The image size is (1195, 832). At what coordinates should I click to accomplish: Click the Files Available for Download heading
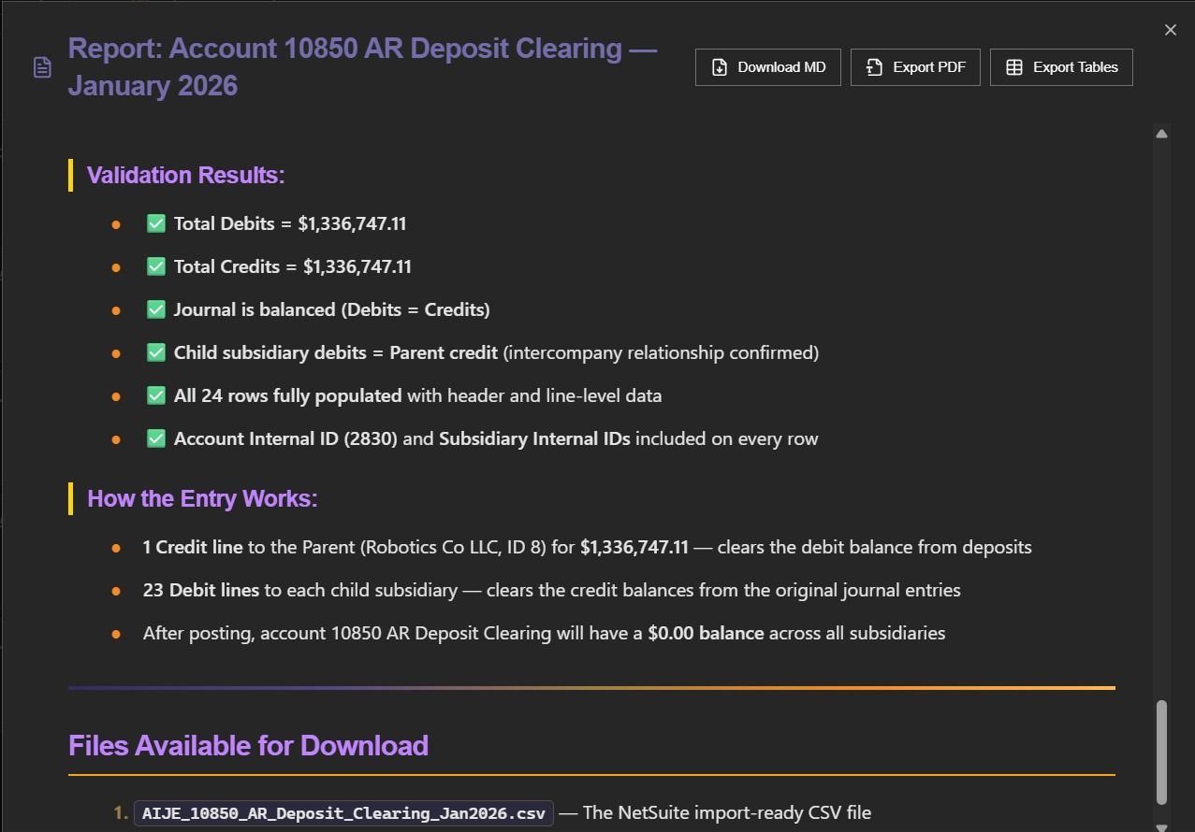(248, 745)
